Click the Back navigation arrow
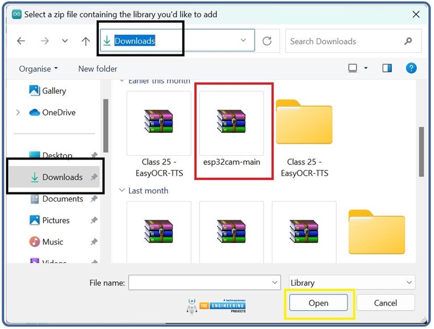The image size is (434, 329). (x=21, y=41)
